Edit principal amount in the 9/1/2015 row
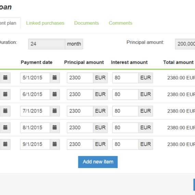The width and height of the screenshot is (195, 195). click(x=80, y=144)
